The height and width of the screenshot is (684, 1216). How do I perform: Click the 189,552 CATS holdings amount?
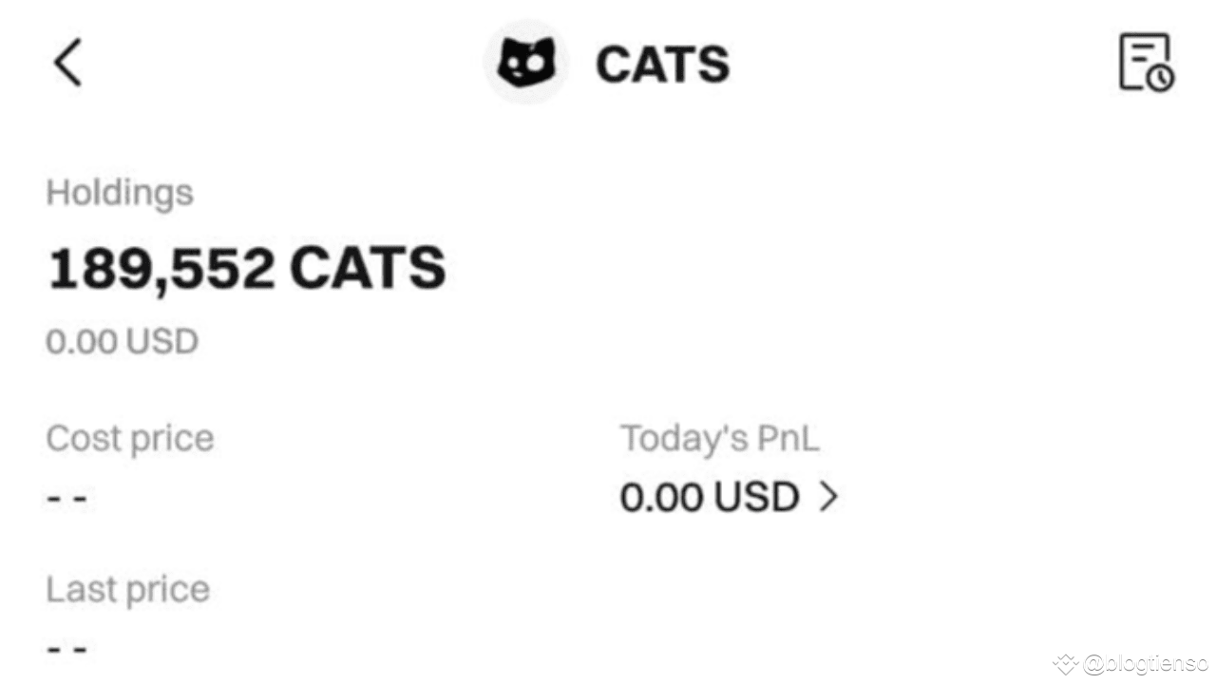tap(246, 268)
